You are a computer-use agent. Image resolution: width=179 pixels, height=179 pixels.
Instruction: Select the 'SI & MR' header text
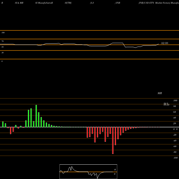coord(19,3)
